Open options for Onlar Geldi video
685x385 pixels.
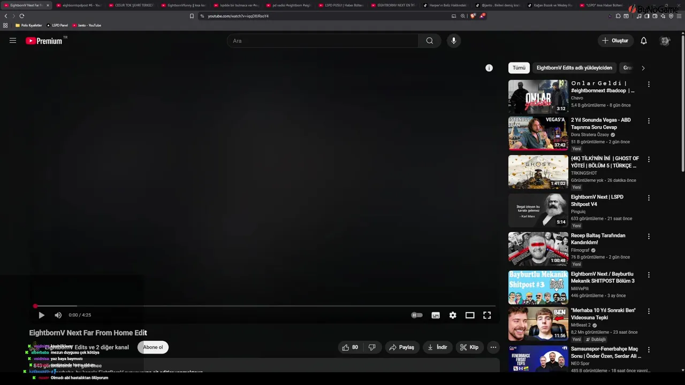pos(649,84)
